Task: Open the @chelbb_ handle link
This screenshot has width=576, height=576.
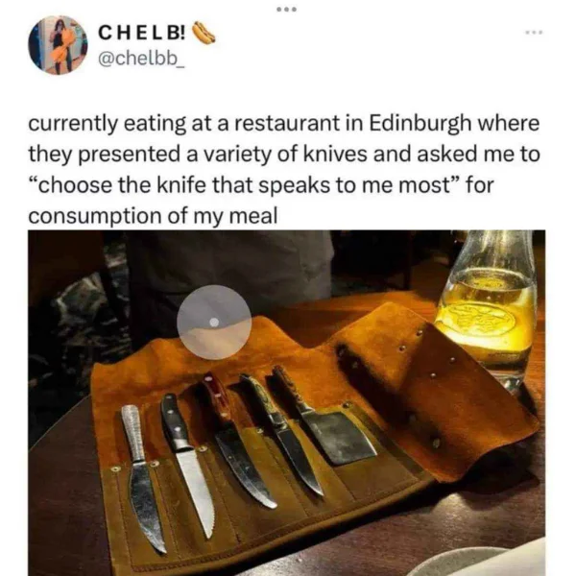Action: click(x=141, y=58)
